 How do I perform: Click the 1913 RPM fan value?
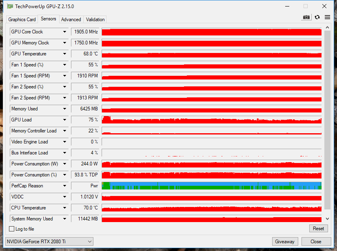85,98
